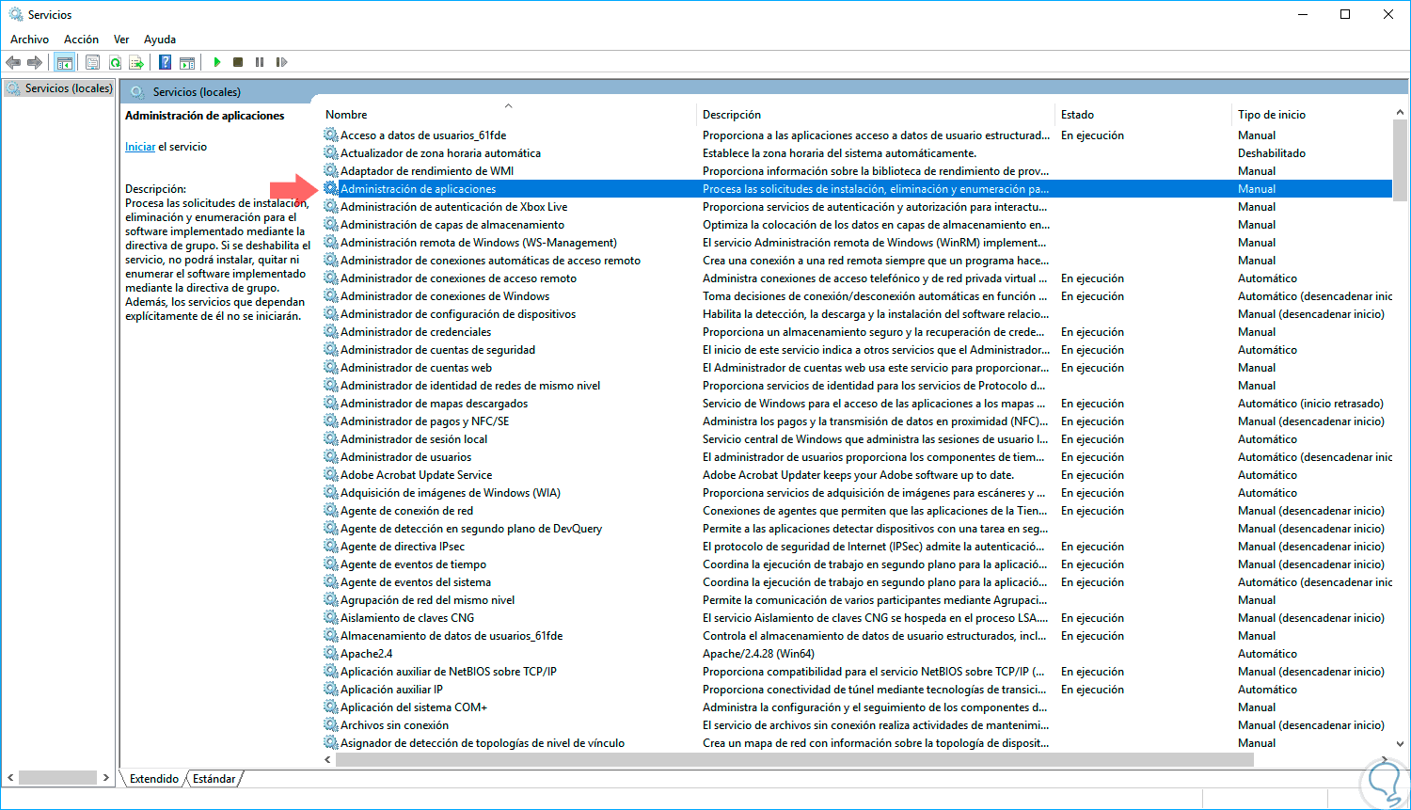The width and height of the screenshot is (1411, 810).
Task: Click the gear icon of Aislamiento de claves CNG
Action: point(331,618)
